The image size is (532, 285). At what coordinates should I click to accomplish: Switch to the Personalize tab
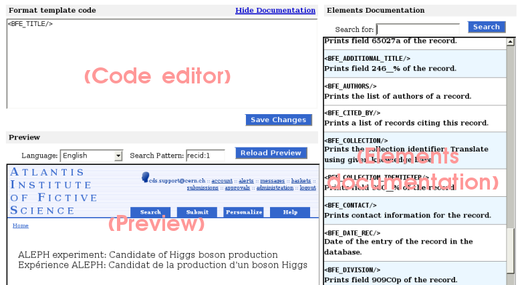243,212
